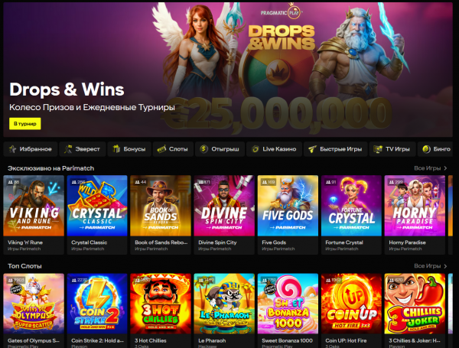
Task: Click the Divine Spin City title link
Action: coord(217,242)
